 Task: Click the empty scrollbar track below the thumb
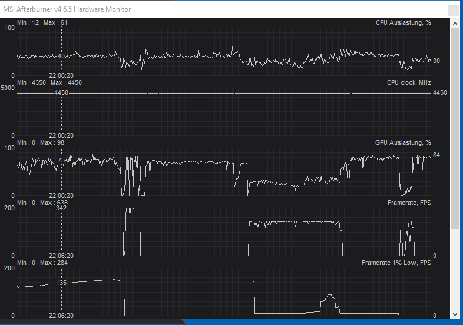455,271
